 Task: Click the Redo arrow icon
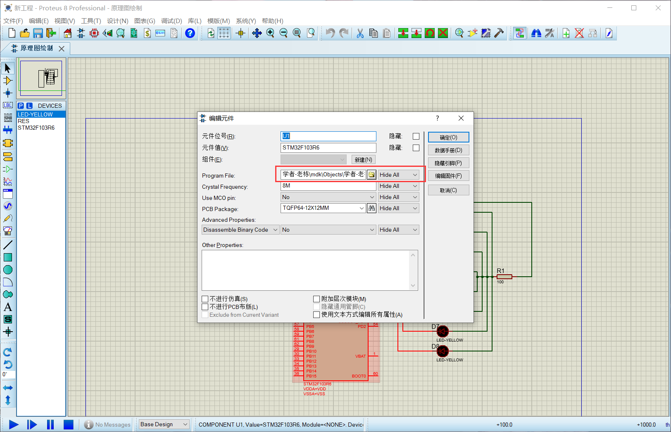(343, 33)
